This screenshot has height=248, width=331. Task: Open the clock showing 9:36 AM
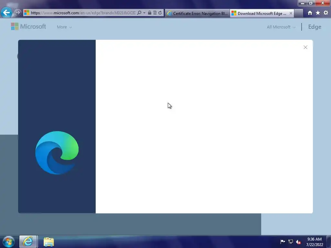point(315,242)
